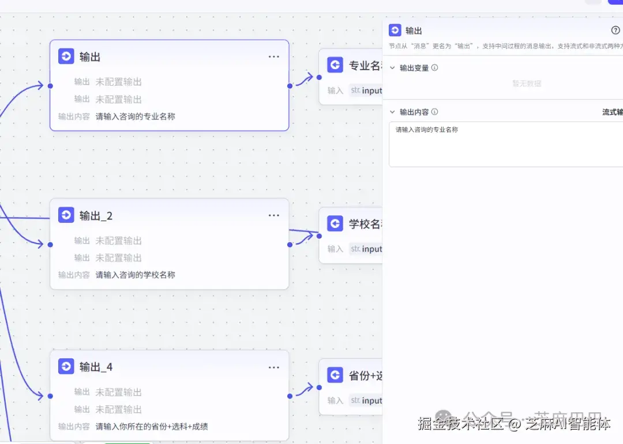Open help via the question mark icon
Screen dimensions: 623x444
[x=617, y=30]
